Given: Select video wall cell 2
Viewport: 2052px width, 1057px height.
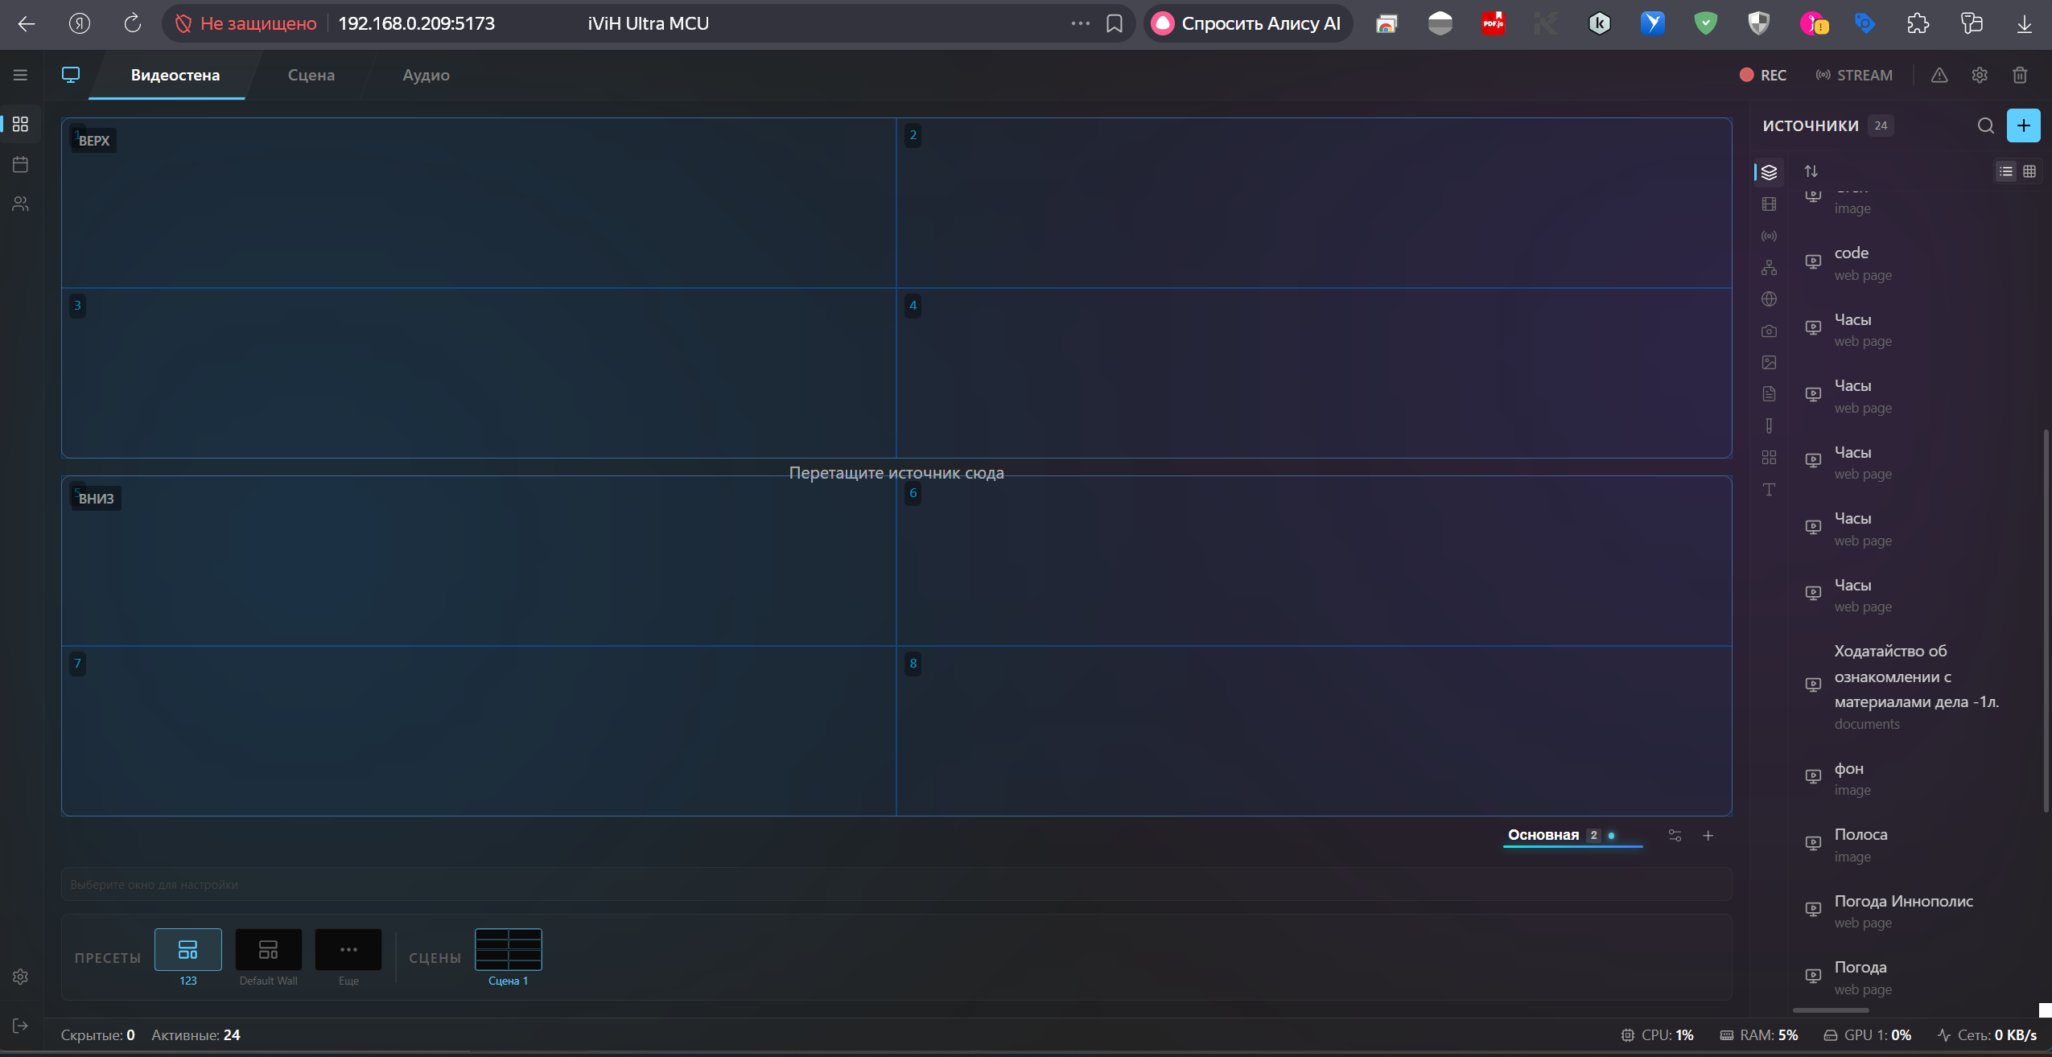Looking at the screenshot, I should click(x=1313, y=204).
